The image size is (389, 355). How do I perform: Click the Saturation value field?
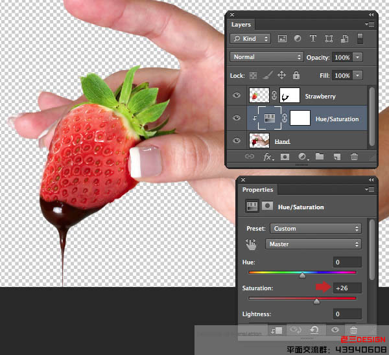[x=347, y=288]
